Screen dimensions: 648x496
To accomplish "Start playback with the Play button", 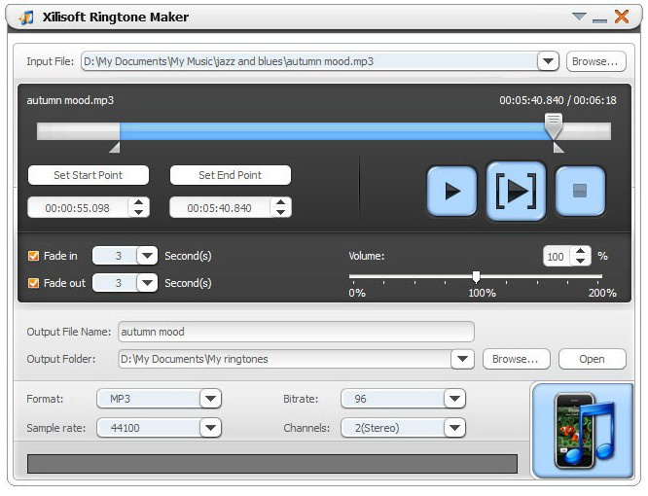I will pos(451,192).
